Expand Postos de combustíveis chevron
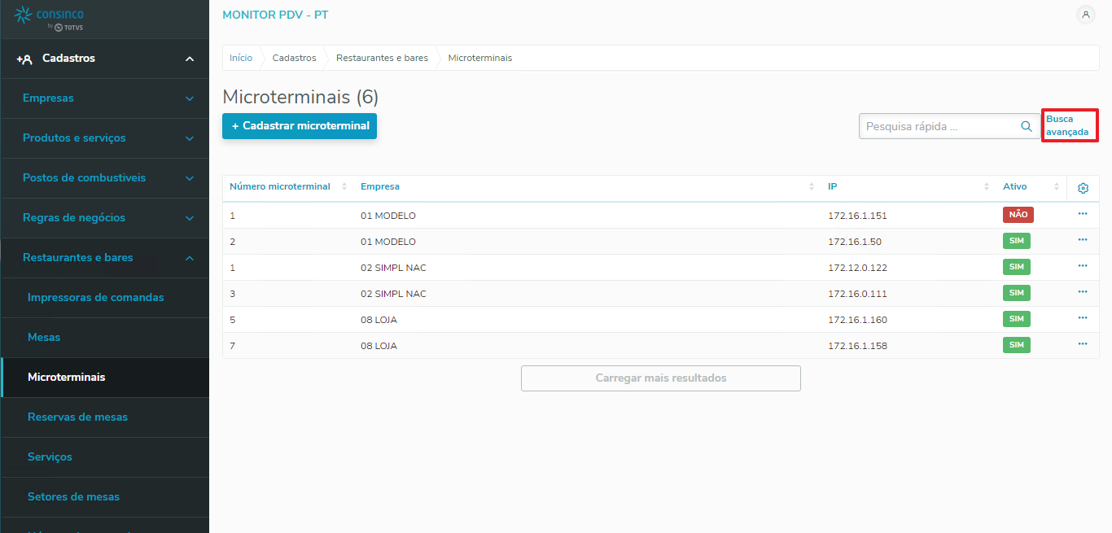Screen dimensions: 1112x533 [x=190, y=178]
